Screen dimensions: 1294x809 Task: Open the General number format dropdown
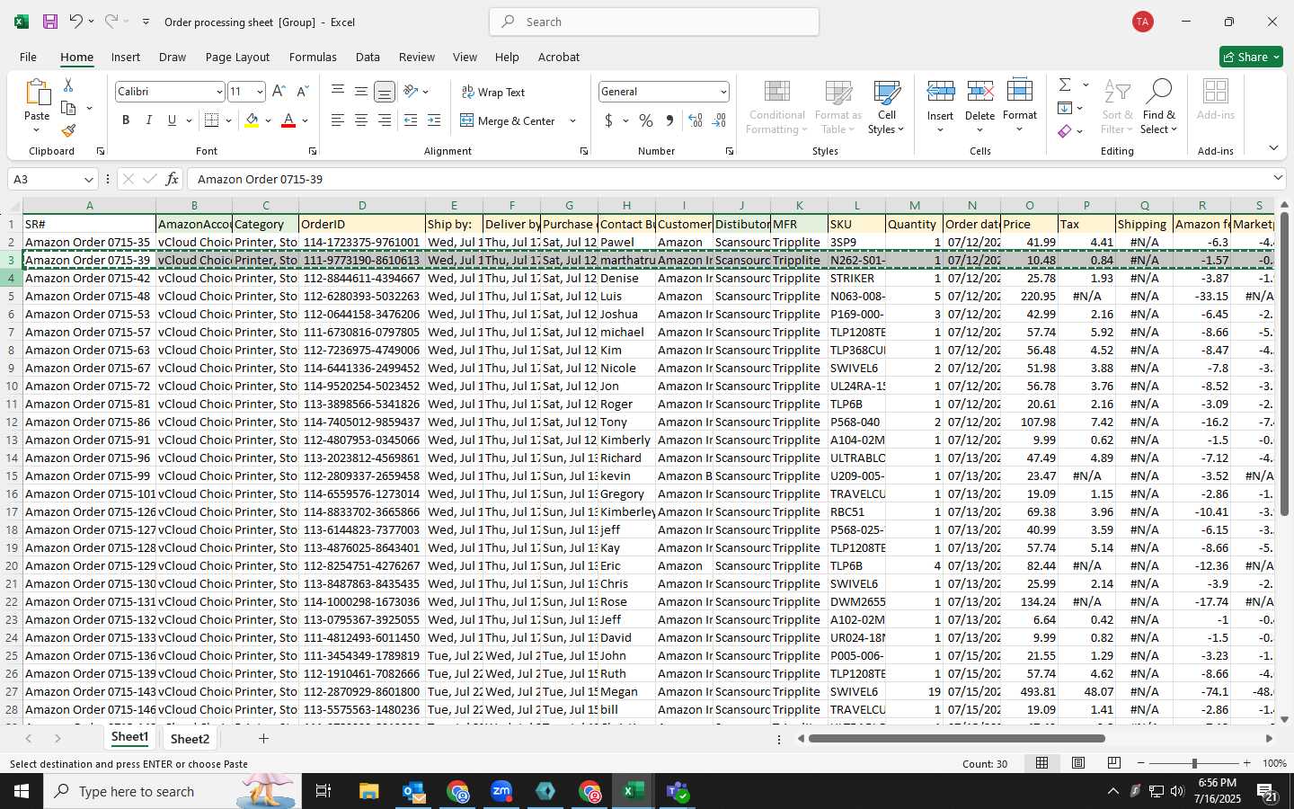click(x=723, y=92)
